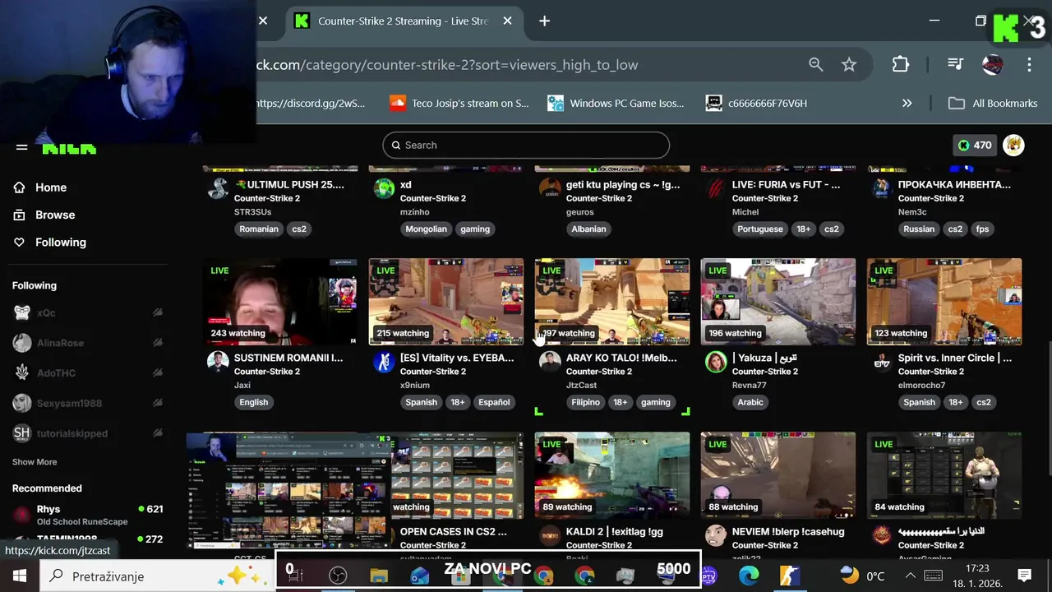Open mzinho channel name link
1052x592 pixels.
(x=417, y=212)
